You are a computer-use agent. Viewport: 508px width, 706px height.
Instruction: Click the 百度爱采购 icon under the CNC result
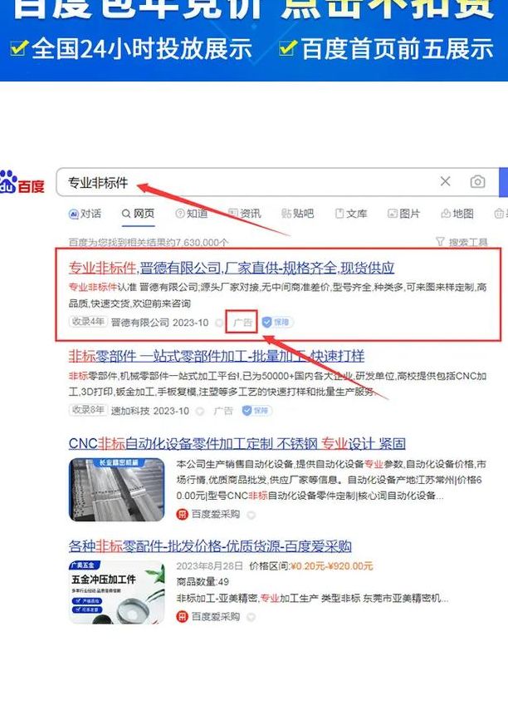tap(182, 514)
